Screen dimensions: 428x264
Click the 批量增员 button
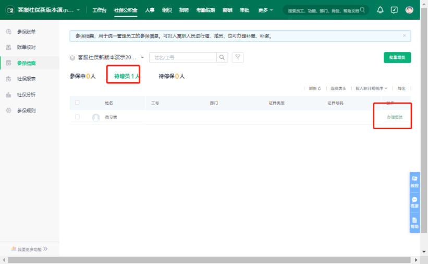397,58
